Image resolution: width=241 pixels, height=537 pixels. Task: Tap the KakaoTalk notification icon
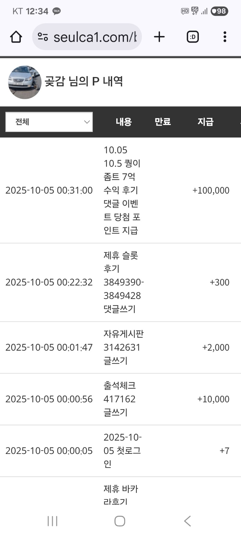click(x=56, y=11)
